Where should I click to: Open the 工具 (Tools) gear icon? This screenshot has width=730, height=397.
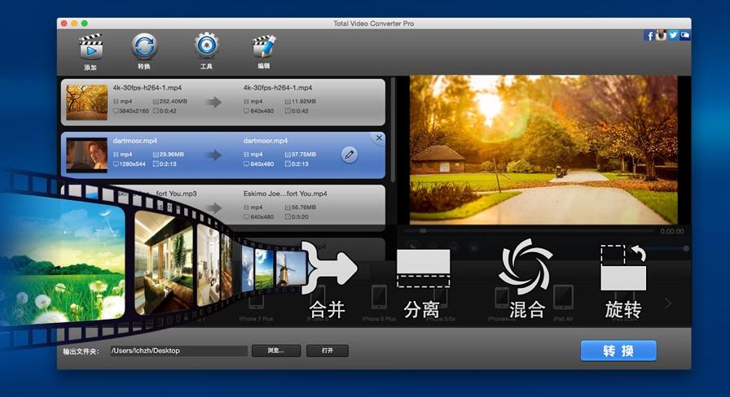[x=207, y=46]
